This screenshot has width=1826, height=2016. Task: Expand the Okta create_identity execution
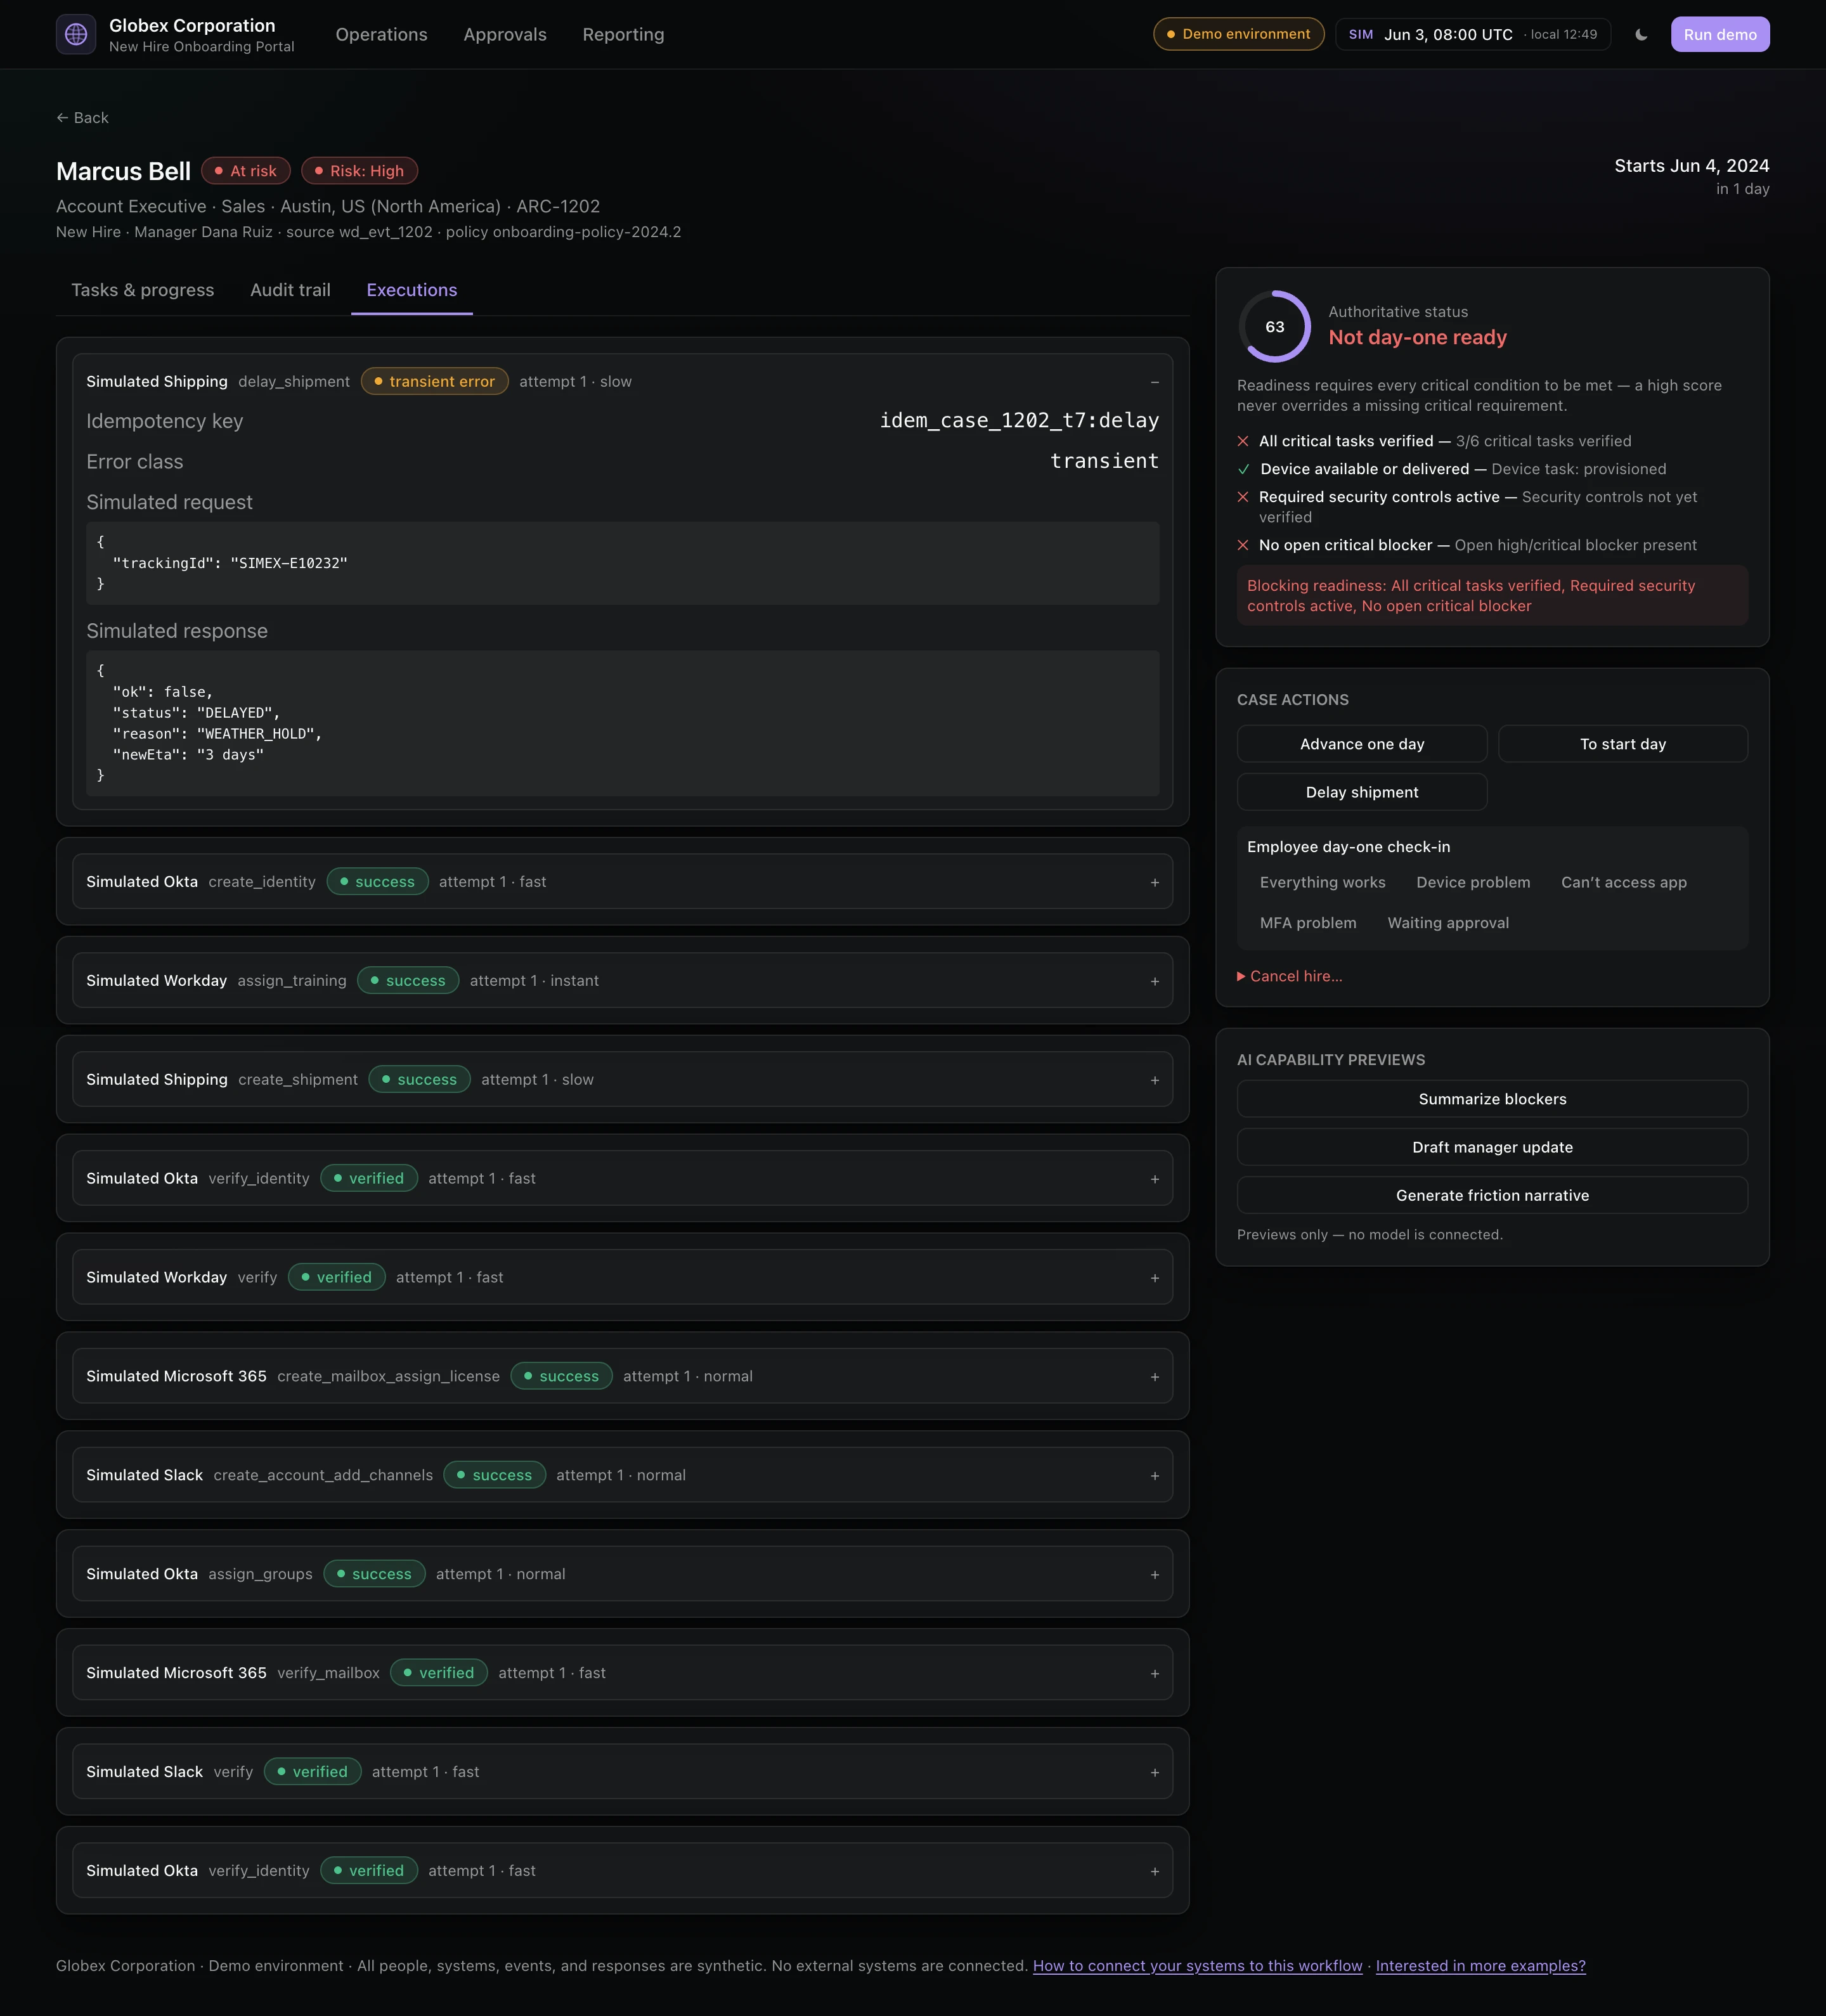[622, 881]
